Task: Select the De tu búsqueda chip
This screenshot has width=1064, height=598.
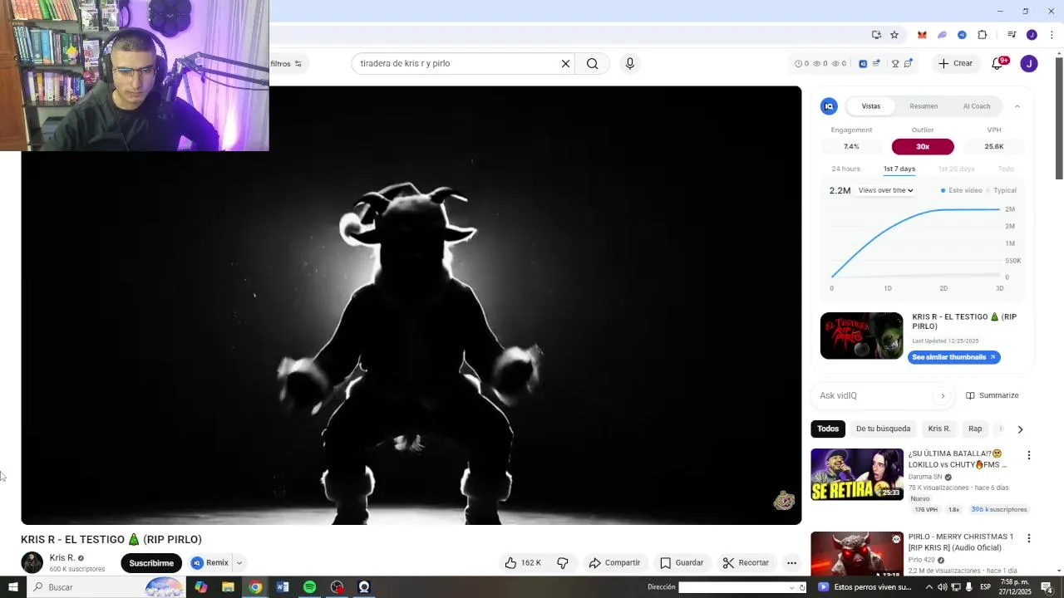Action: 883,429
